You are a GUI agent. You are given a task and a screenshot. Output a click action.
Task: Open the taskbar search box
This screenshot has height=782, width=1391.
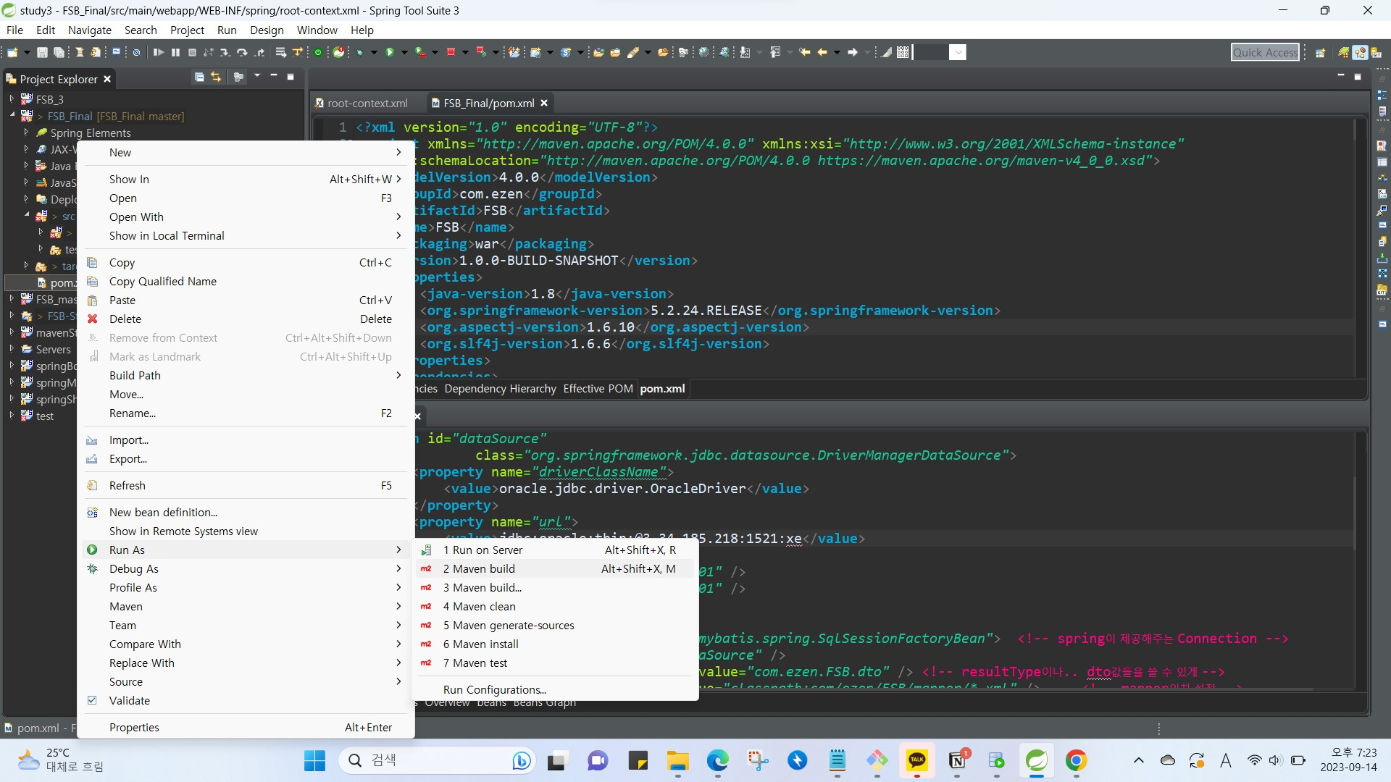(436, 760)
